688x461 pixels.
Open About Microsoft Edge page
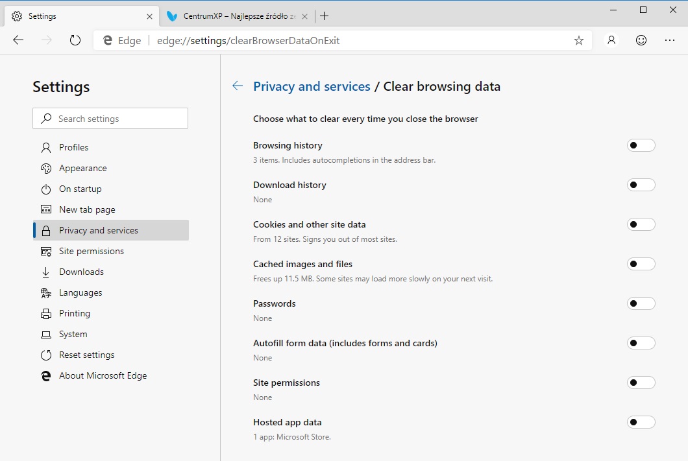111,375
